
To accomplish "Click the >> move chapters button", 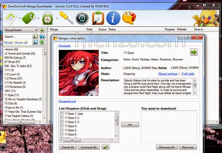I will [x=130, y=124].
